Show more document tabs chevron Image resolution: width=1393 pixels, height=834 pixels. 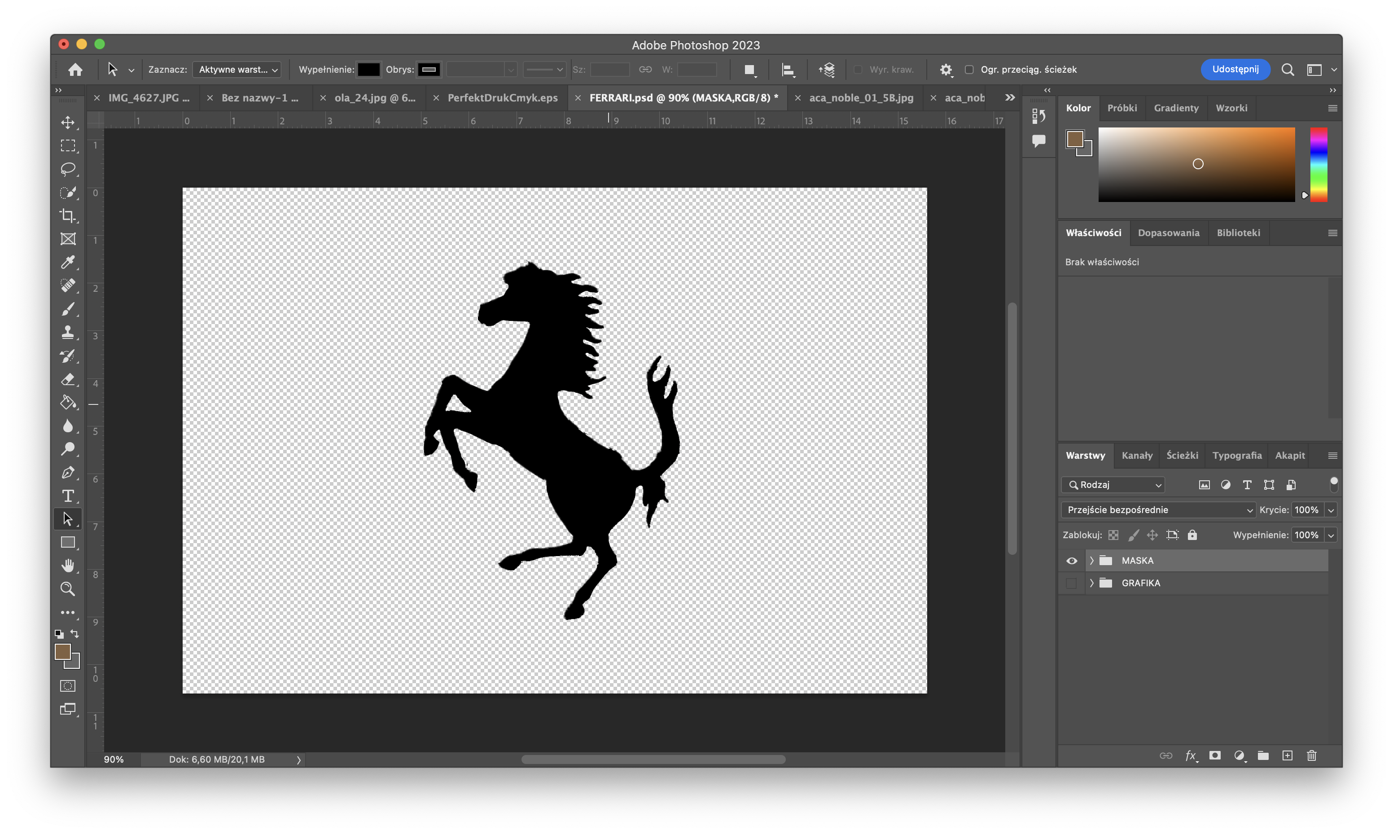coord(1010,98)
